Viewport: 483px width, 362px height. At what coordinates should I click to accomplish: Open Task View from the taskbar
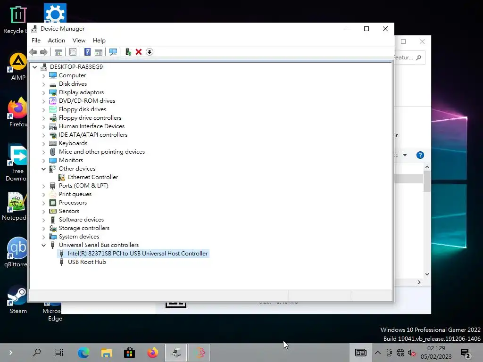pos(59,353)
